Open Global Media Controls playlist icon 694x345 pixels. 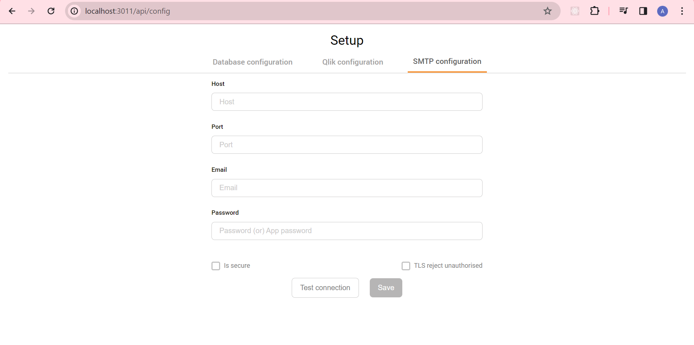tap(624, 11)
